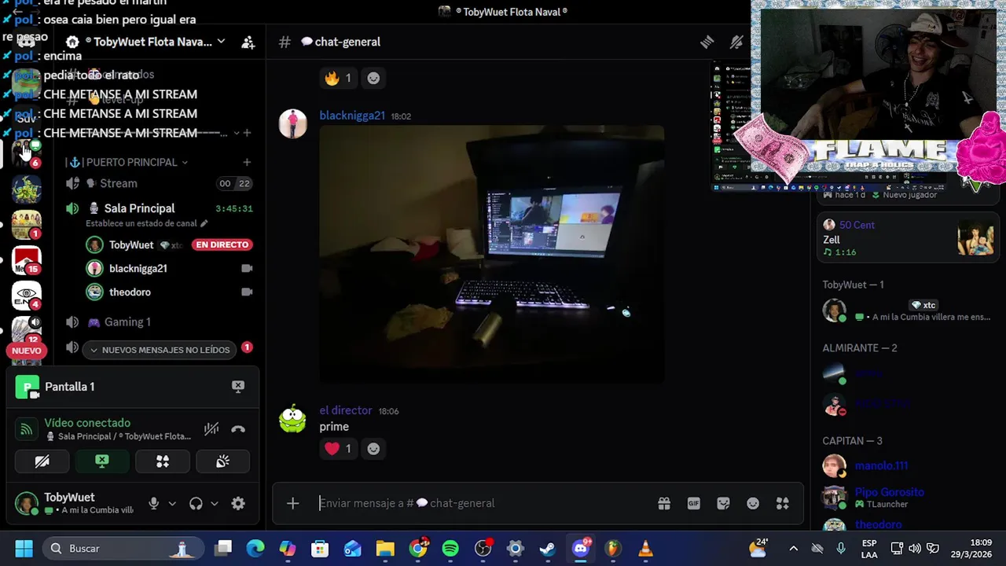
Task: Open blacknigga21's username in chat
Action: (352, 116)
